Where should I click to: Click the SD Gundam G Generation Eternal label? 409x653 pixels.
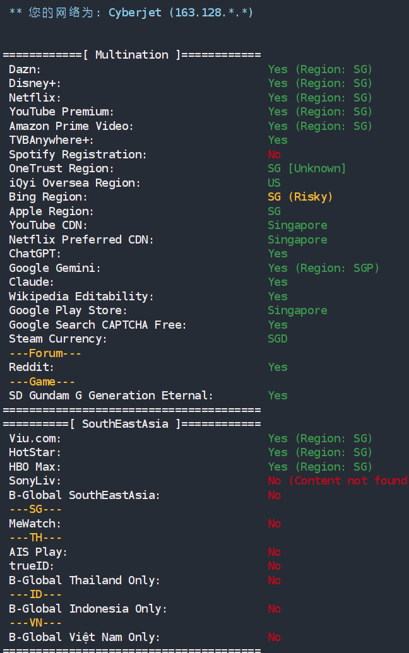point(111,396)
